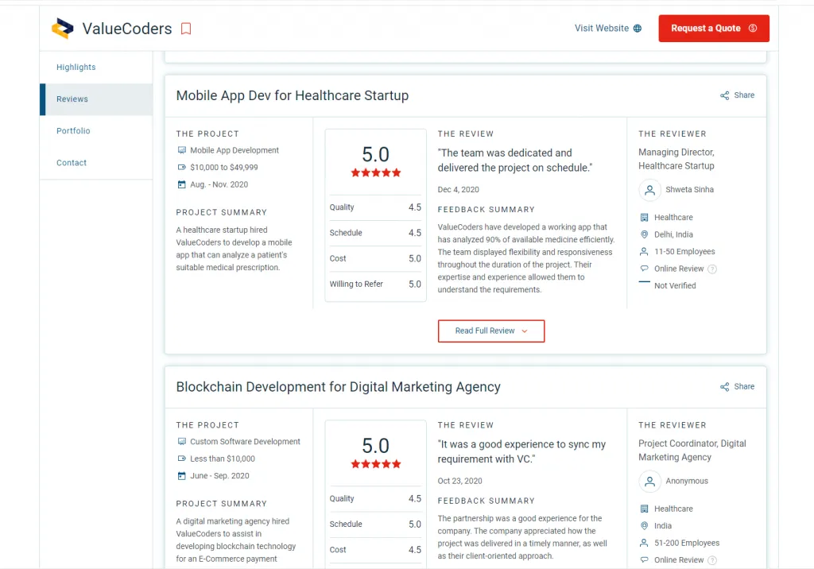Open the Highlights section tab
814x569 pixels.
[x=76, y=67]
